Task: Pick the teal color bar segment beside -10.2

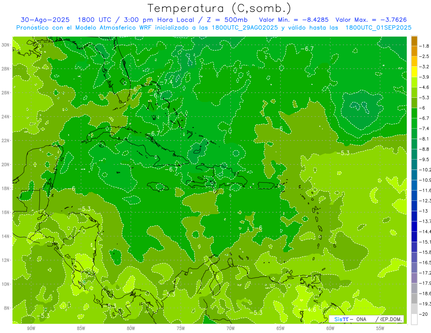Action: tap(414, 165)
